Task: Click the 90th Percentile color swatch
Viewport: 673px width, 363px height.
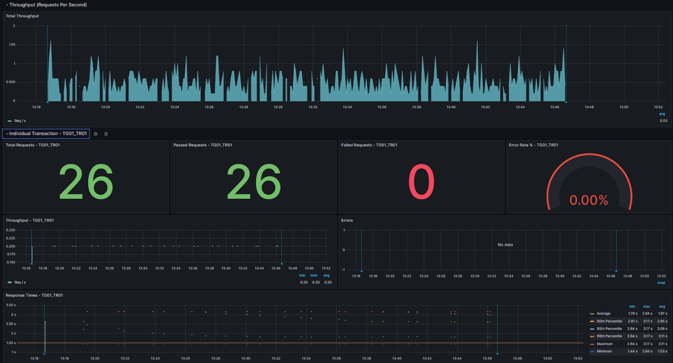Action: [x=592, y=321]
